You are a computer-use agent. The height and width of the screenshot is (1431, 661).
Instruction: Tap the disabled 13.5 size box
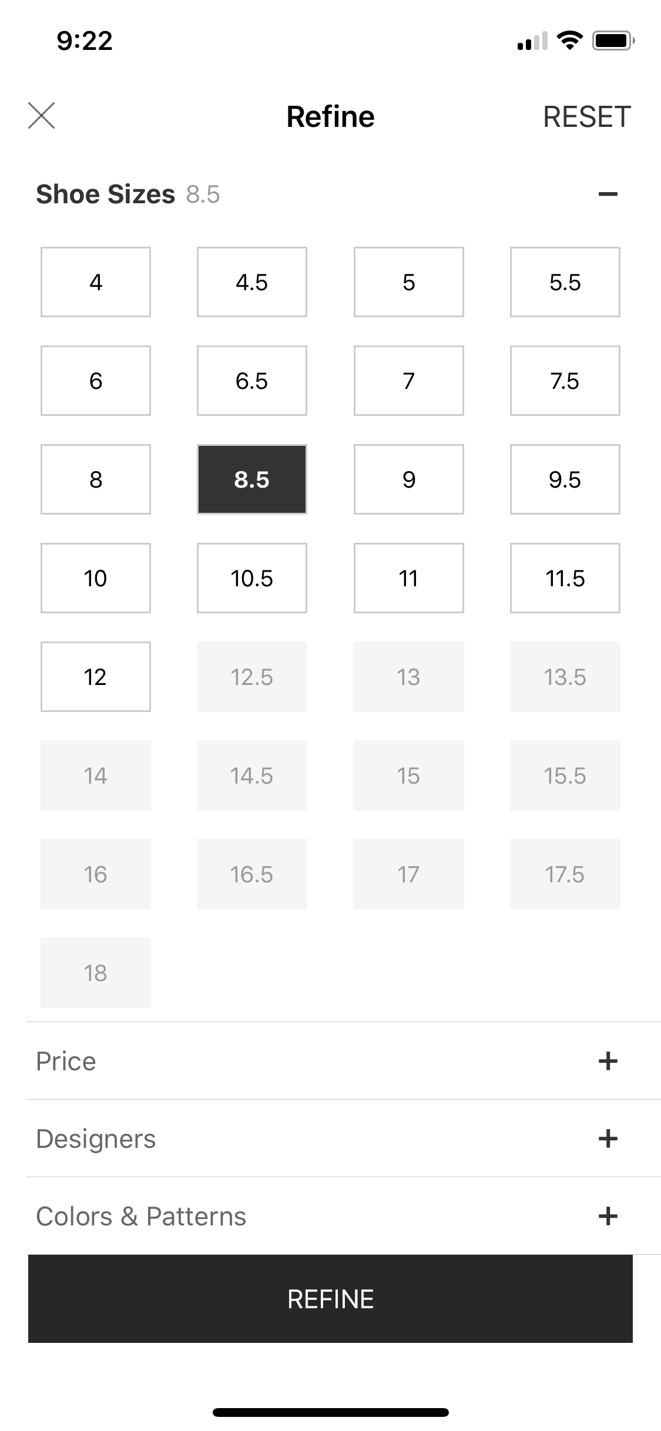point(565,677)
